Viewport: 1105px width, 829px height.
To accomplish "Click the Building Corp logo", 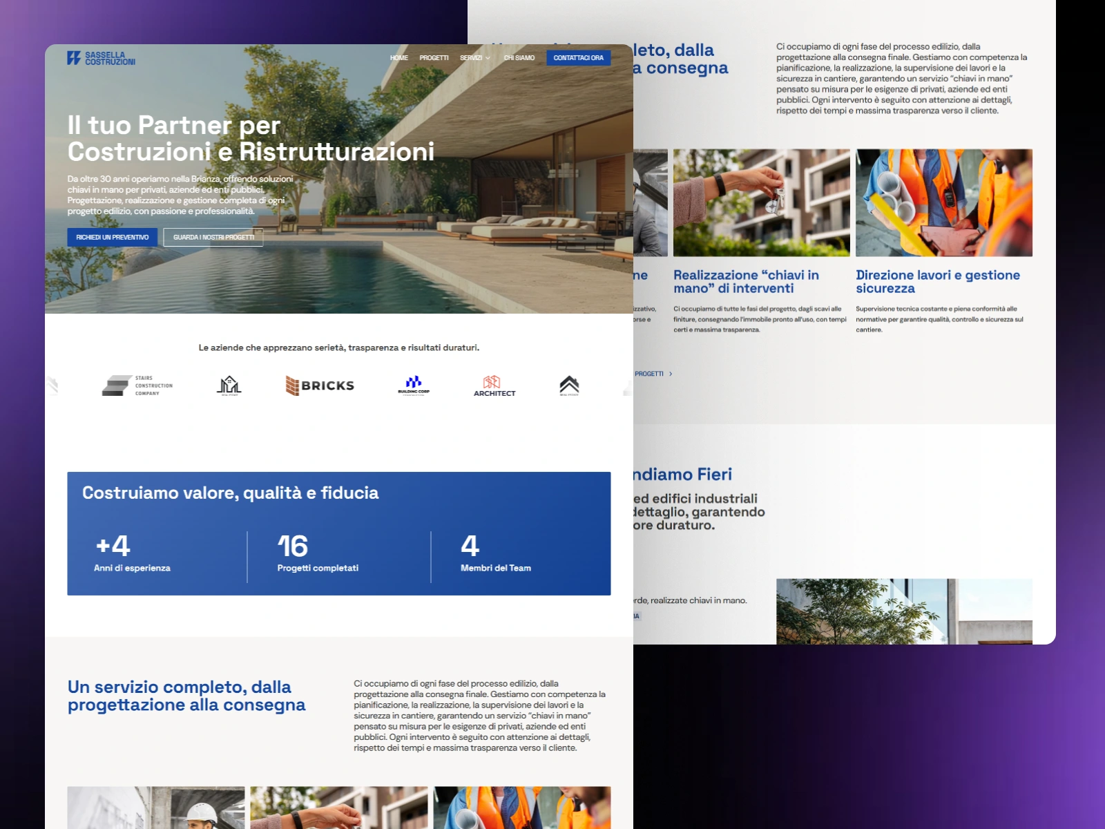I will pos(414,385).
